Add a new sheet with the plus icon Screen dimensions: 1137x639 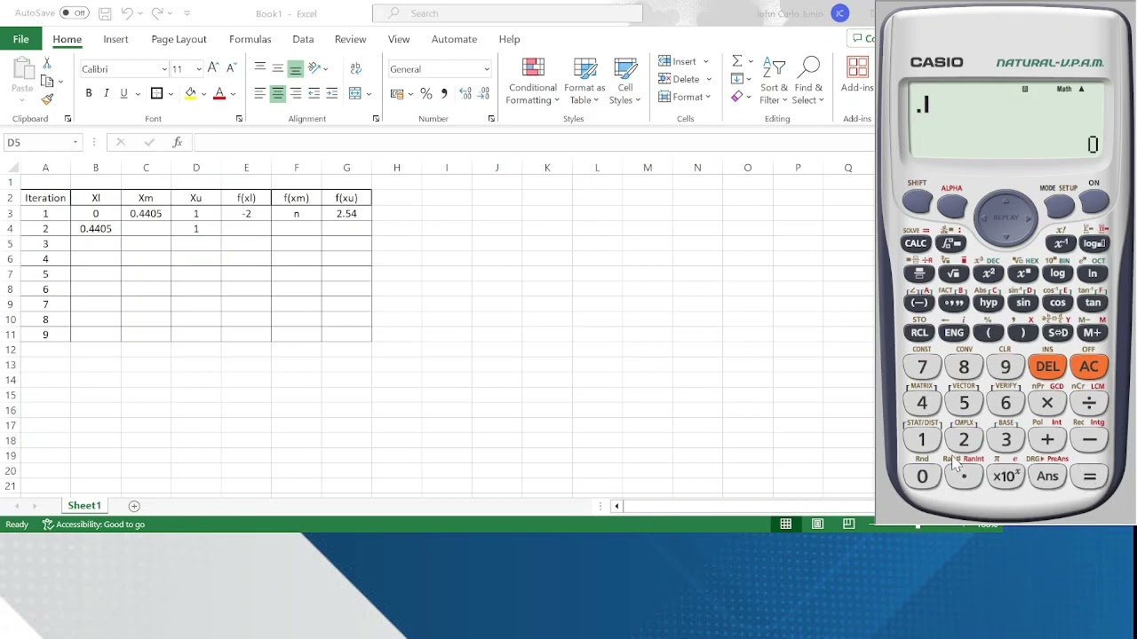(x=134, y=506)
